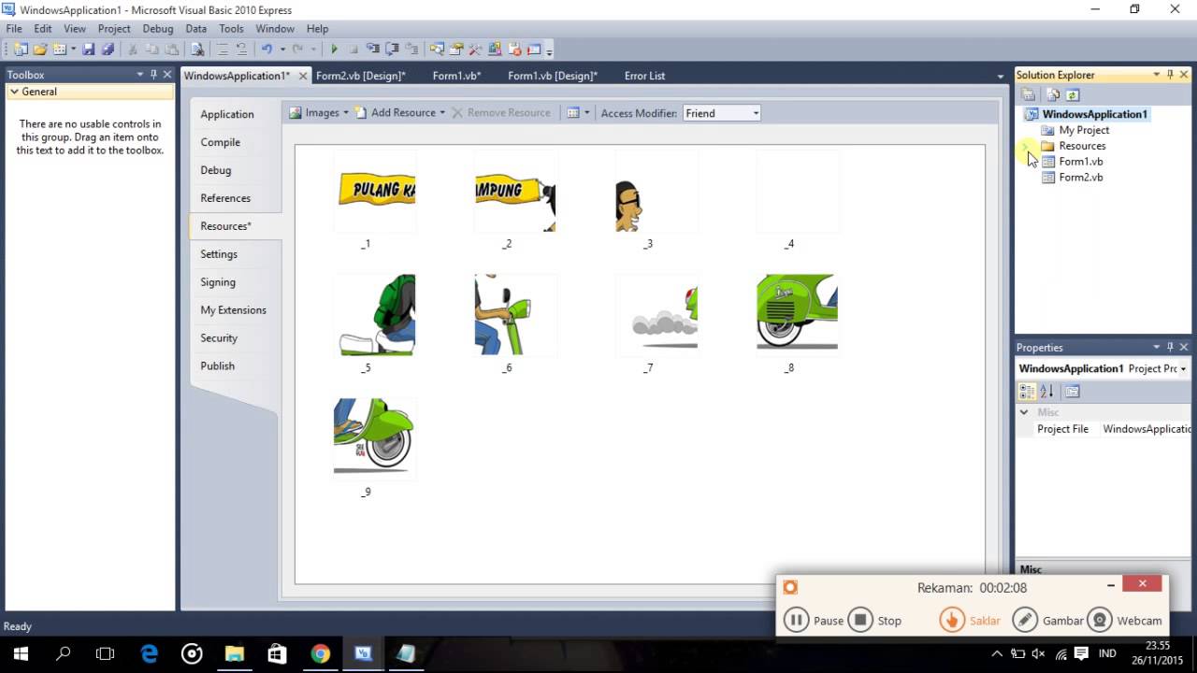Open the Images resource type dropdown
1197x673 pixels.
319,113
